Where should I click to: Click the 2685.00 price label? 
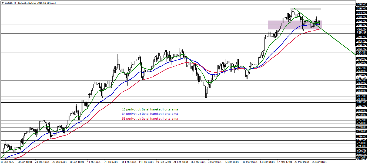click(362, 157)
